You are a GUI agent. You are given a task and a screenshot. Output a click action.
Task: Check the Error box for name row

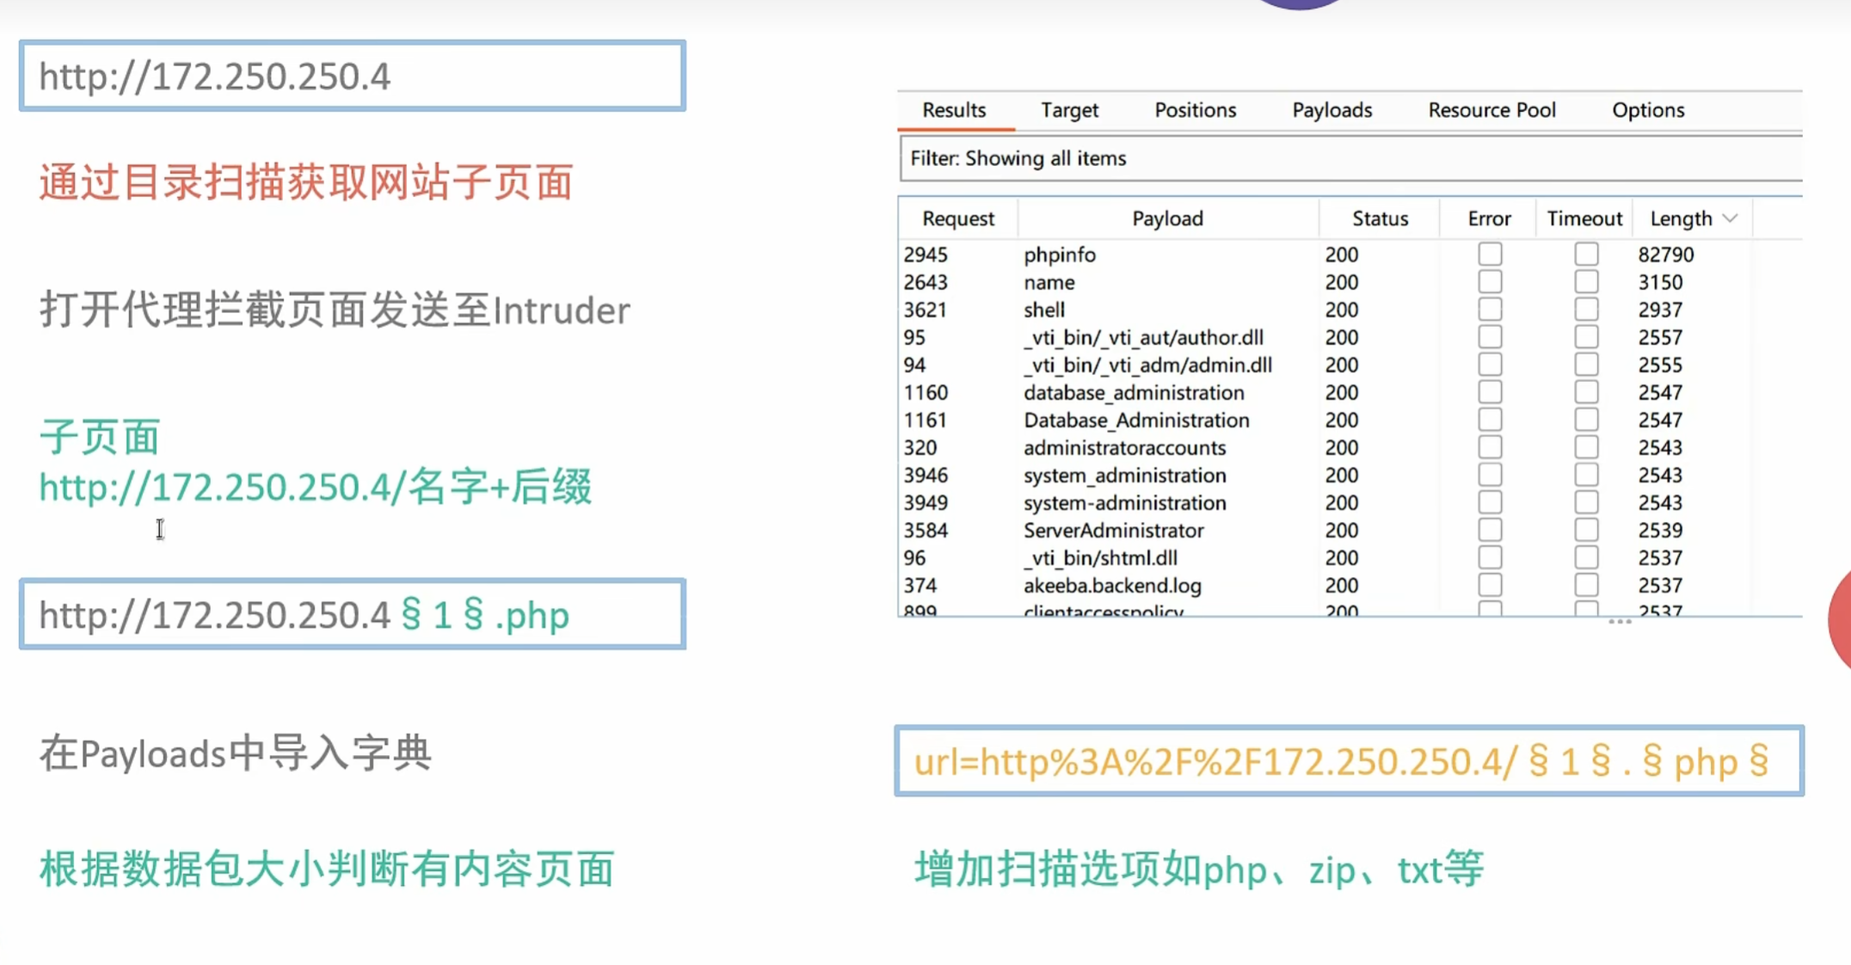pyautogui.click(x=1490, y=282)
